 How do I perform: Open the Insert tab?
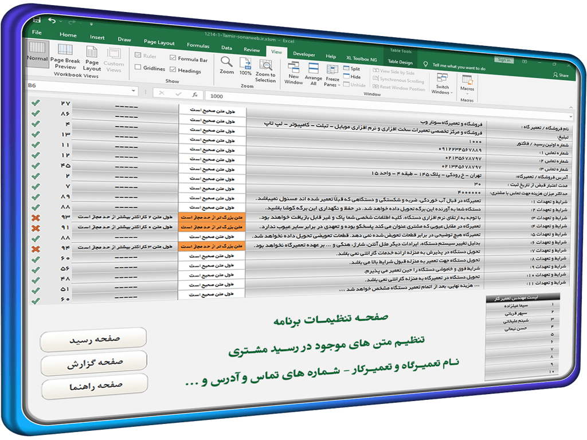pyautogui.click(x=97, y=37)
